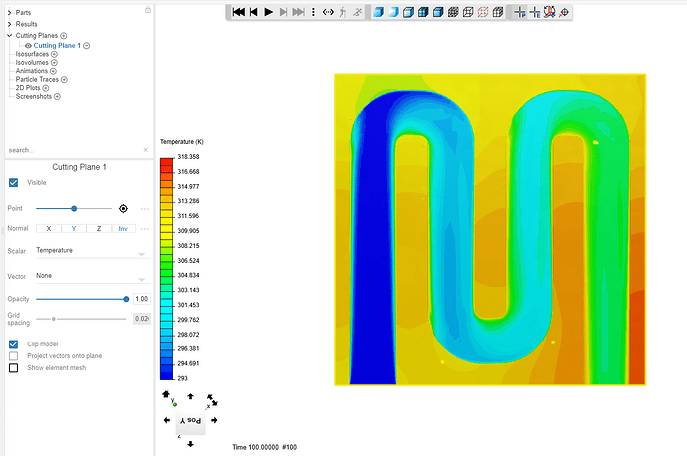Remove Cutting Plane 1 with minus icon
The width and height of the screenshot is (687, 456).
click(x=87, y=45)
